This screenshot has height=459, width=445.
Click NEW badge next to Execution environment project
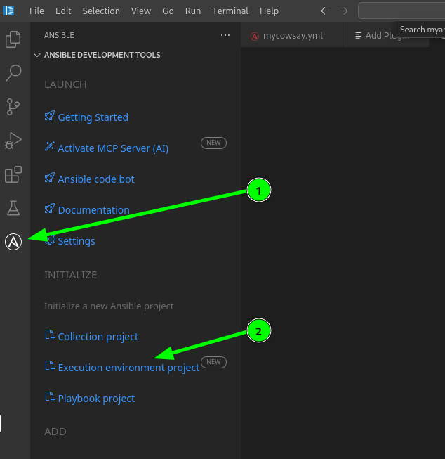pyautogui.click(x=213, y=363)
